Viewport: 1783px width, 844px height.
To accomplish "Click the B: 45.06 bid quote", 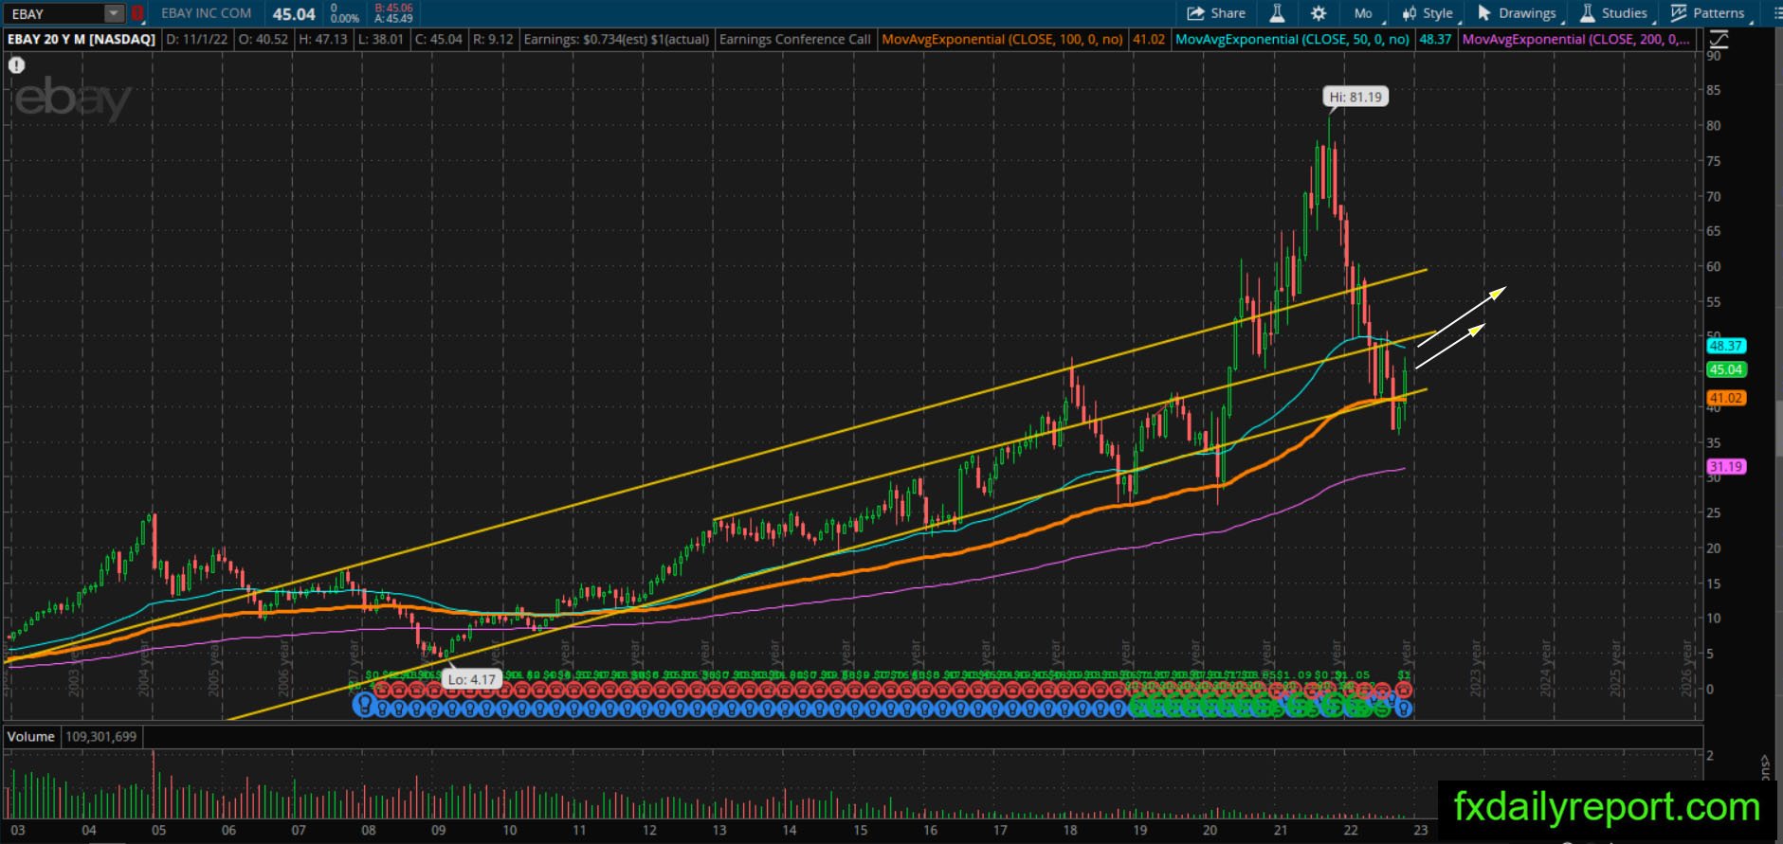I will click(394, 8).
